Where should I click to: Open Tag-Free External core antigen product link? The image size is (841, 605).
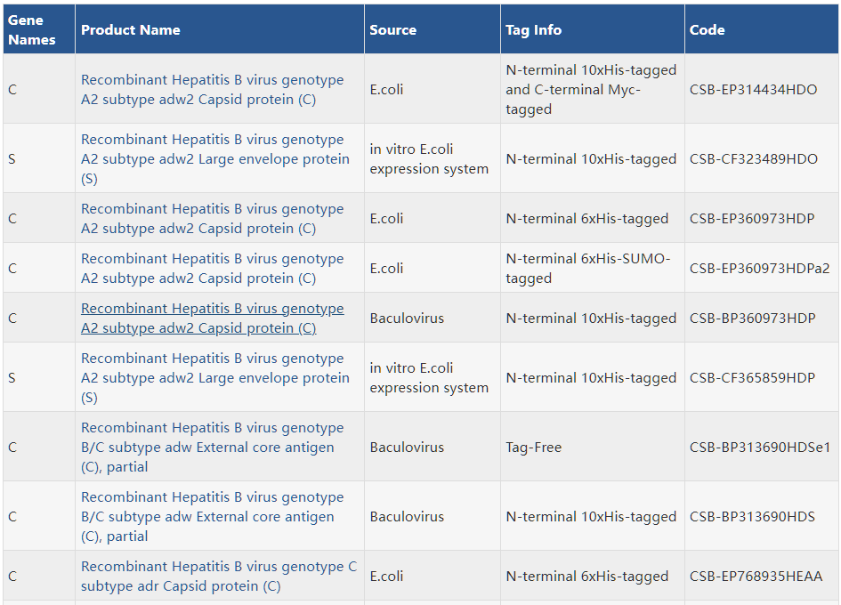click(212, 447)
